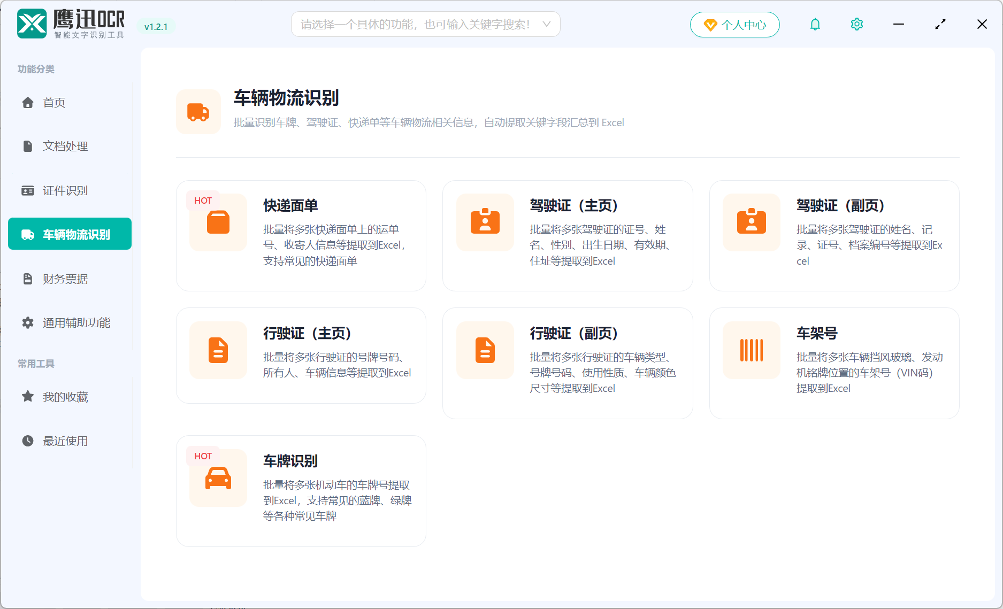1003x609 pixels.
Task: Click the v1.2.1 version label
Action: pyautogui.click(x=156, y=27)
